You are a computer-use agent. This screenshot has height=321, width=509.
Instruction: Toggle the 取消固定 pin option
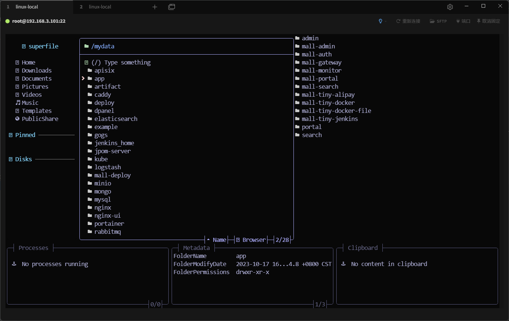coord(488,21)
